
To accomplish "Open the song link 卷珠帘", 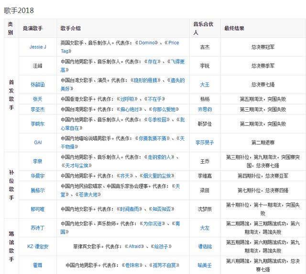I will tap(132, 265).
